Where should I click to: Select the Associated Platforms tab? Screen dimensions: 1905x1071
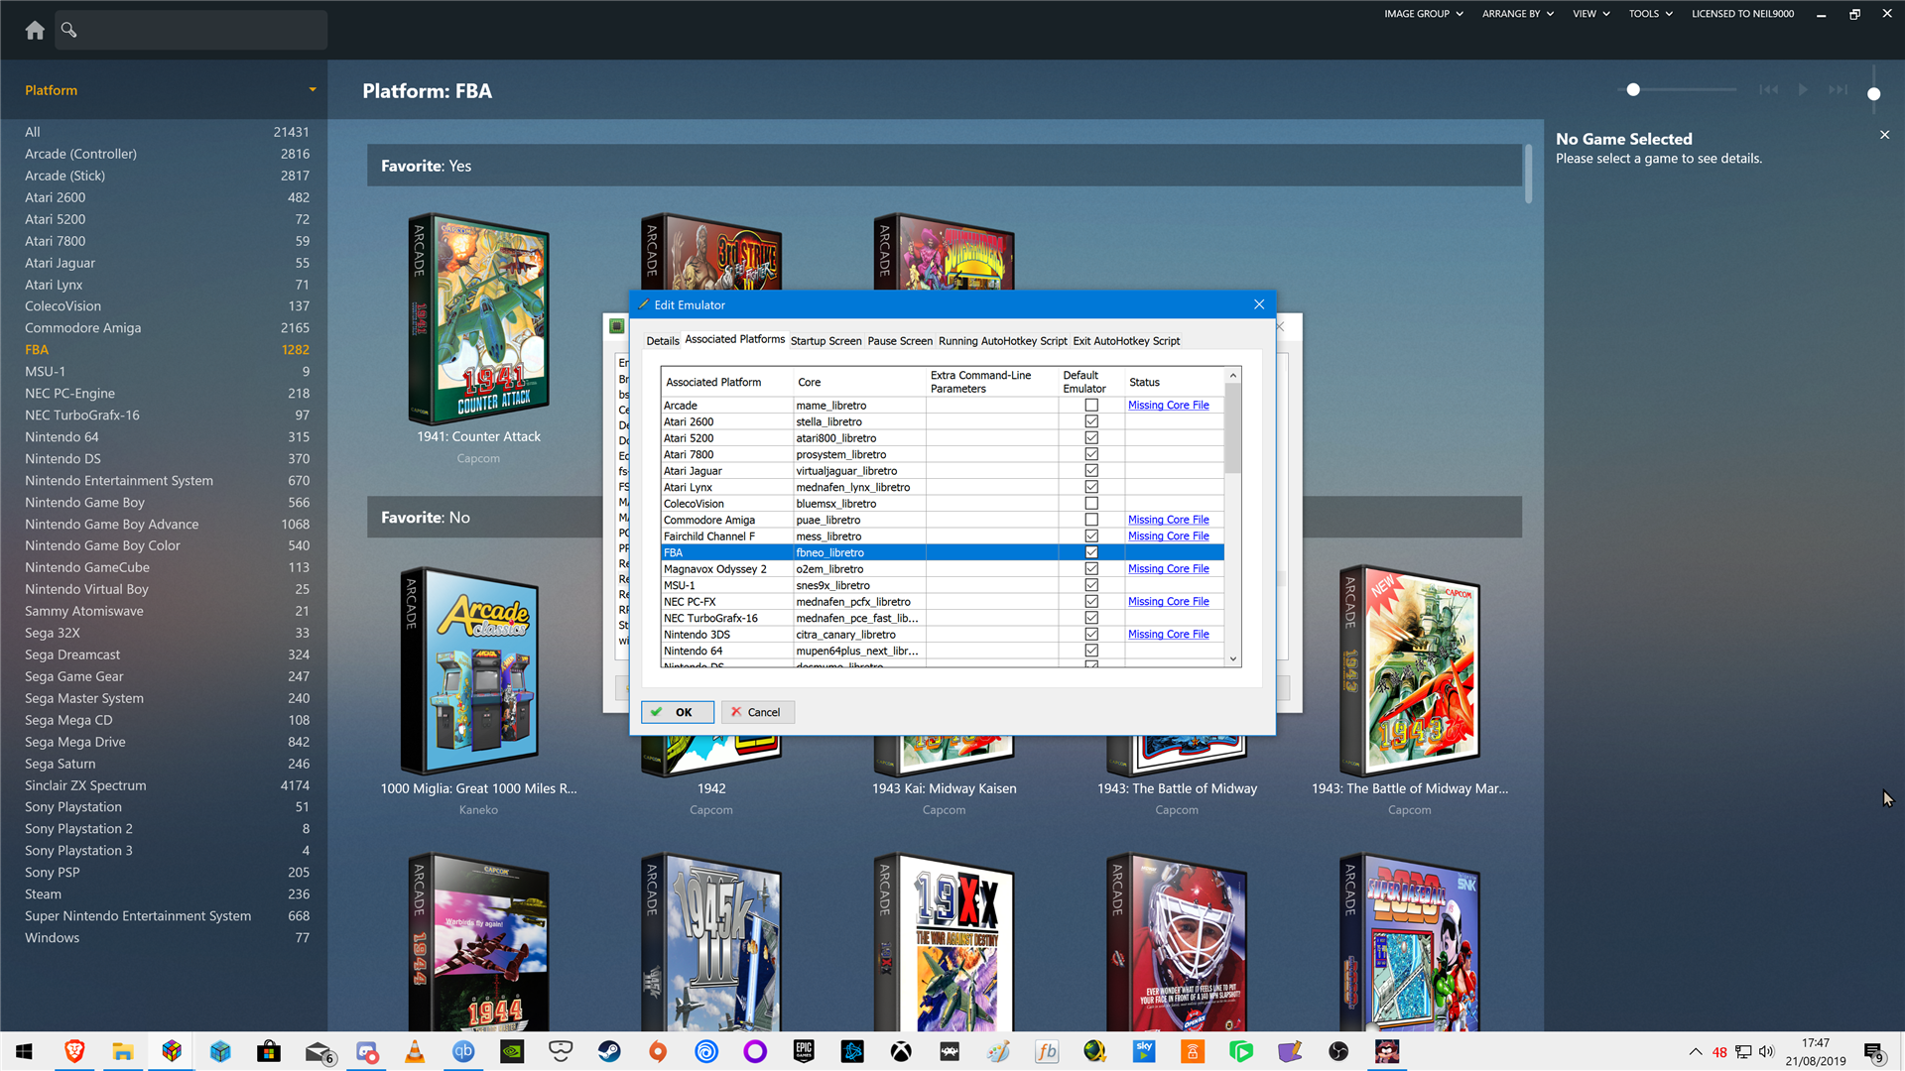(x=734, y=339)
